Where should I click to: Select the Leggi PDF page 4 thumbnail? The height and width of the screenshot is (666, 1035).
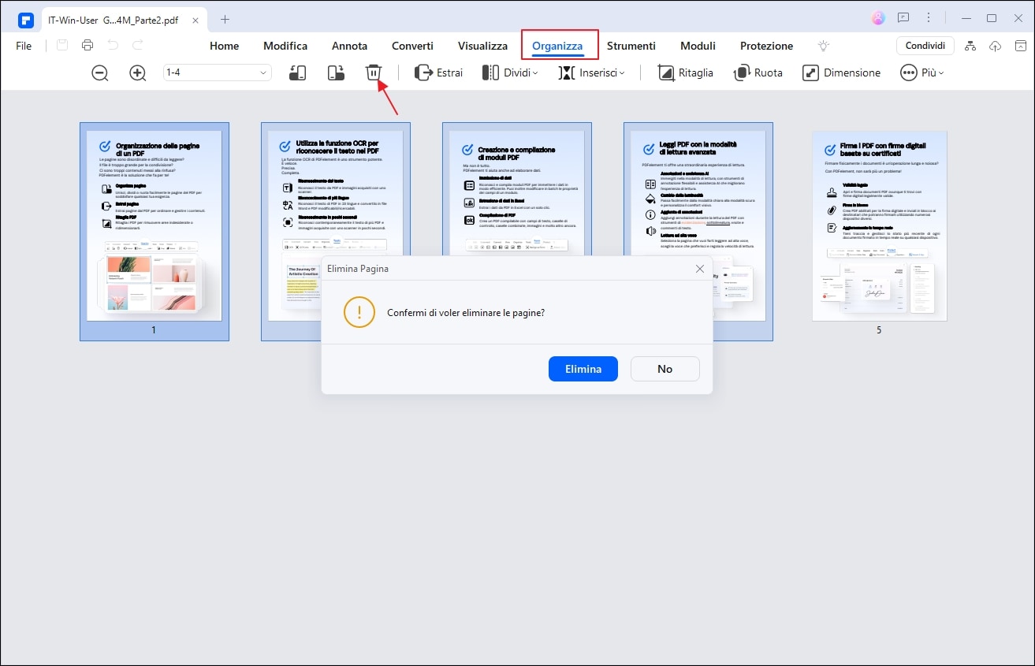point(698,189)
